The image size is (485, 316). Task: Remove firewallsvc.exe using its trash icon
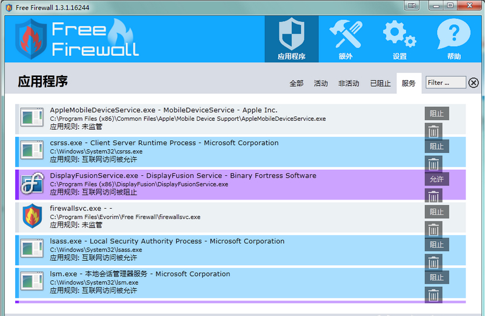click(433, 229)
